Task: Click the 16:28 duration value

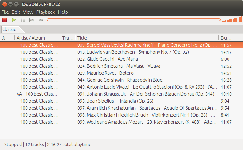Action: pyautogui.click(x=226, y=80)
